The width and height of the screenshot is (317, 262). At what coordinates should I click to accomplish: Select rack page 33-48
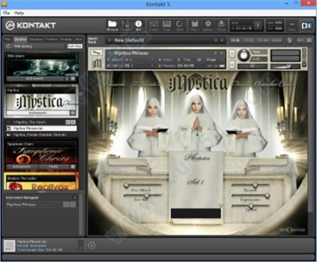click(263, 41)
